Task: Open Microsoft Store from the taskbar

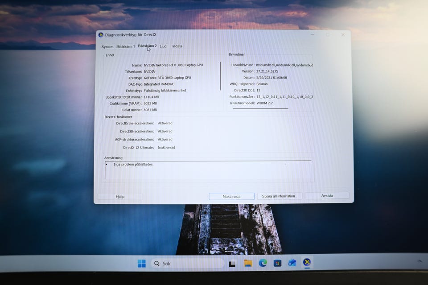Action: [x=277, y=263]
